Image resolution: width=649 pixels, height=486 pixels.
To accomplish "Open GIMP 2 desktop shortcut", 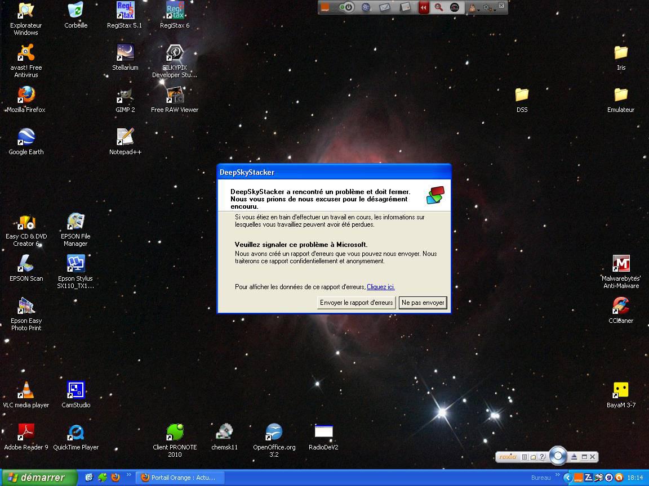I will tap(125, 99).
